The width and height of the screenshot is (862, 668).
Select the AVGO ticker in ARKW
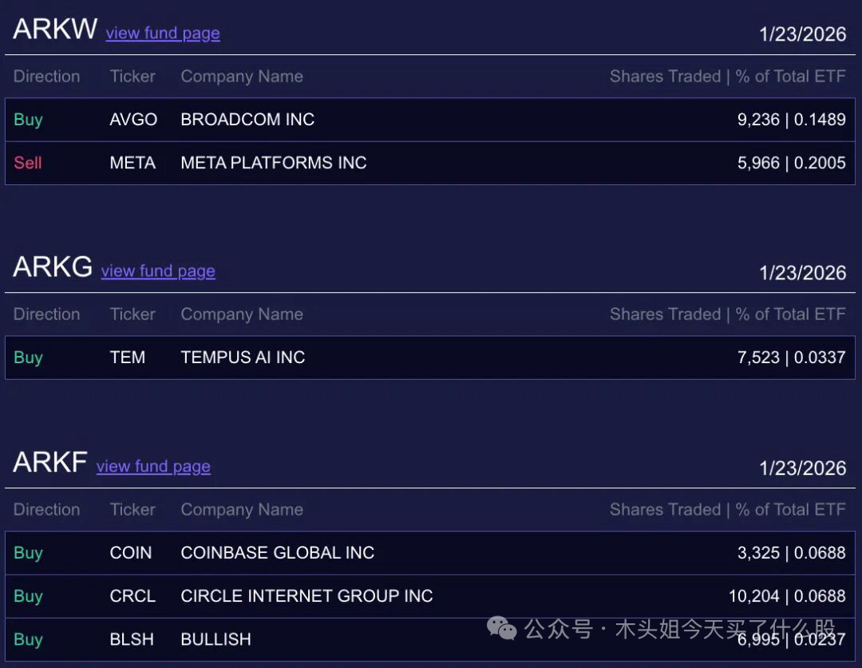[x=133, y=120]
